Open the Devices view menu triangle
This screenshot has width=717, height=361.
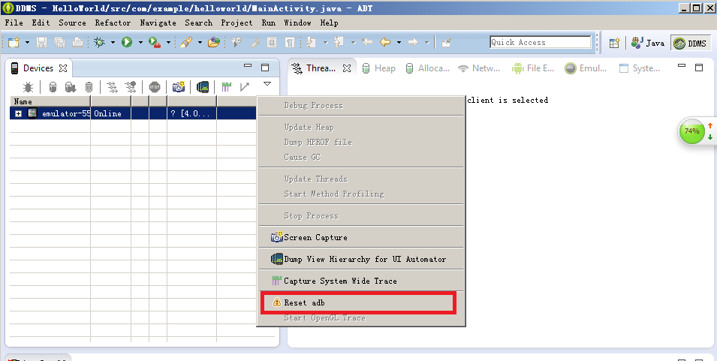267,84
